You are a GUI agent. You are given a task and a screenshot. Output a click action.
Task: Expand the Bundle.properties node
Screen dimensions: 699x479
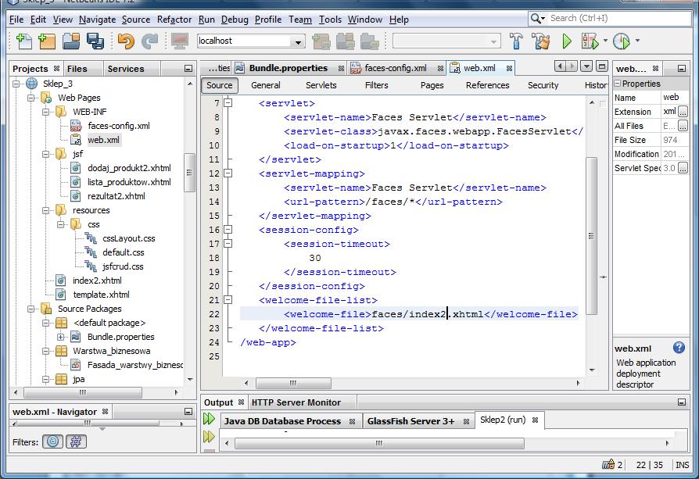pos(61,337)
